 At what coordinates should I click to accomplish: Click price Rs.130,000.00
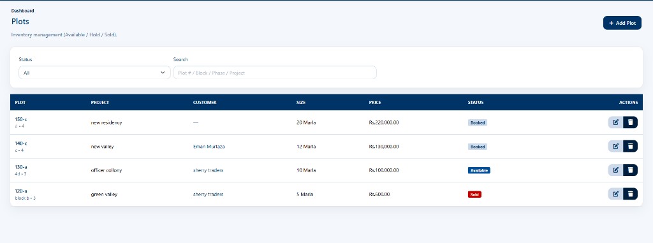[x=384, y=147]
